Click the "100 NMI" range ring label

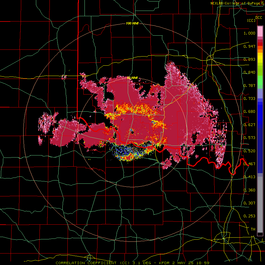tap(132, 23)
